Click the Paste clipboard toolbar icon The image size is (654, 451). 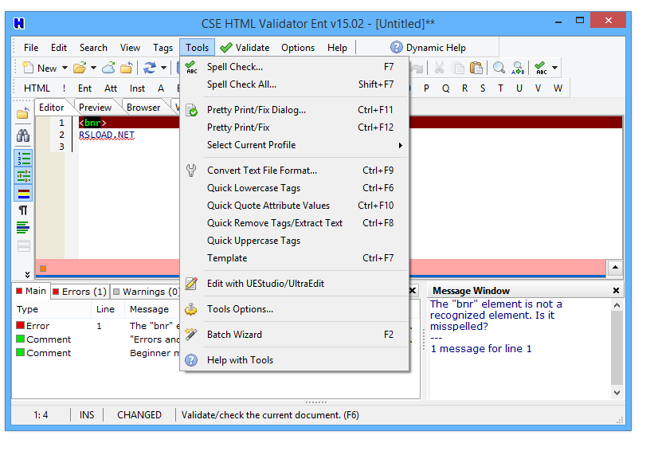pyautogui.click(x=476, y=68)
